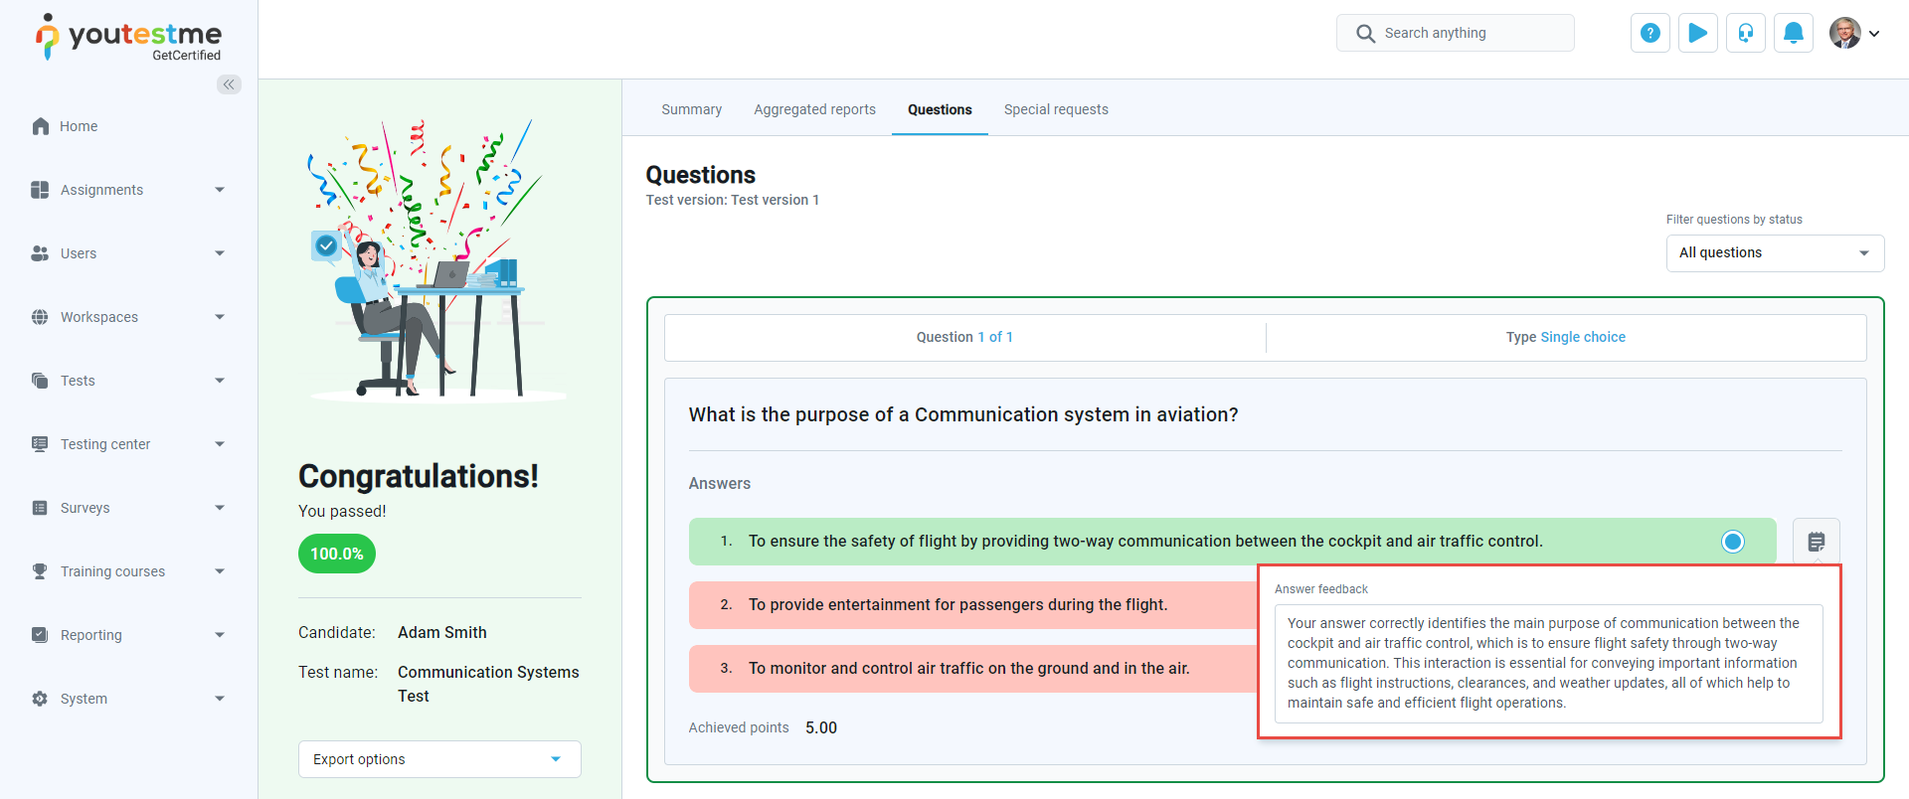Screen dimensions: 1909x799
Task: Expand the Assignments menu
Action: tap(128, 190)
